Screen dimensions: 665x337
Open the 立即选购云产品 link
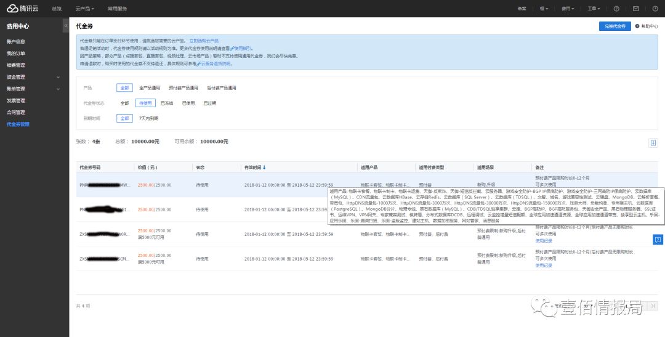tap(204, 41)
